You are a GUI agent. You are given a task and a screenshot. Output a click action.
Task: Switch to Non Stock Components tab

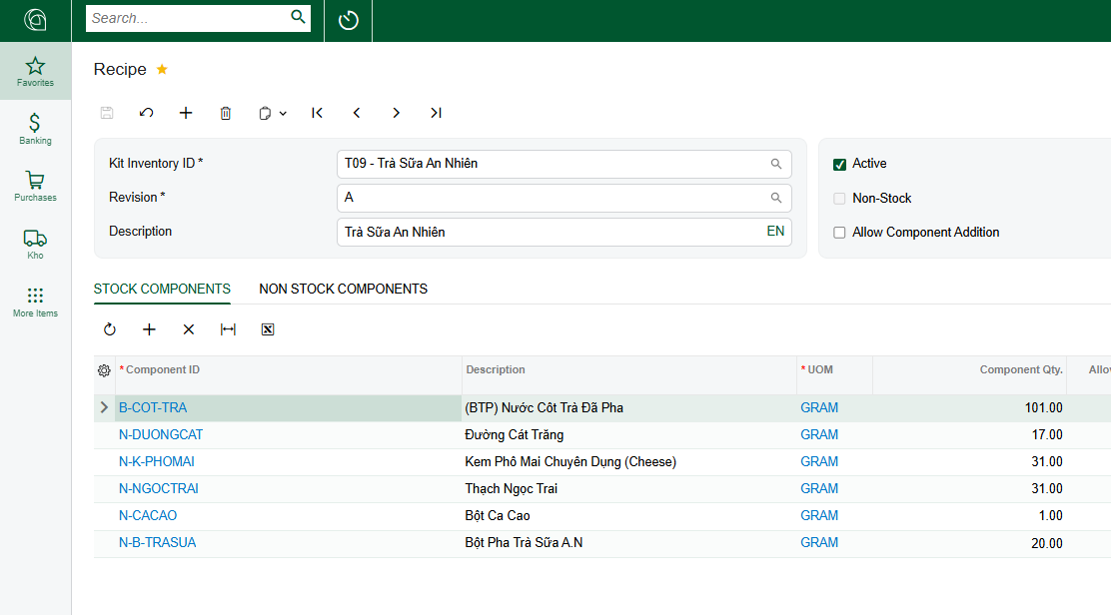[344, 289]
